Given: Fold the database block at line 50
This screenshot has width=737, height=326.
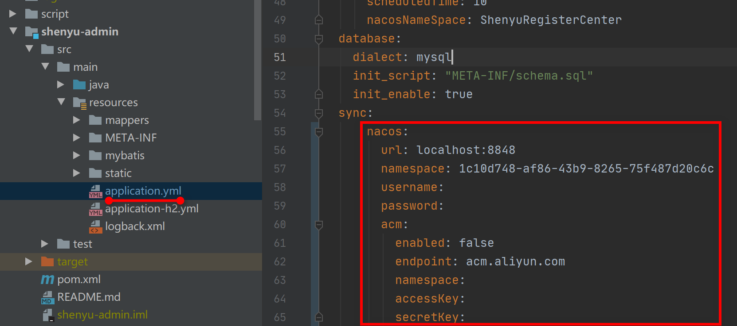Looking at the screenshot, I should point(318,39).
